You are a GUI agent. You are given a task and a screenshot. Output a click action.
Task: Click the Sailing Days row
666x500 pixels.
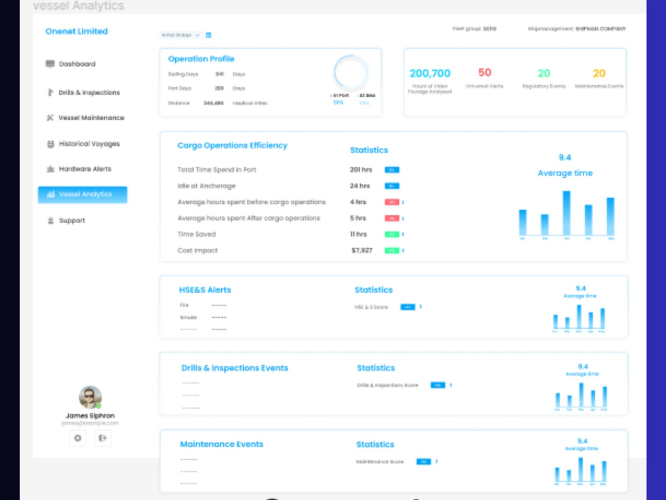pyautogui.click(x=206, y=74)
